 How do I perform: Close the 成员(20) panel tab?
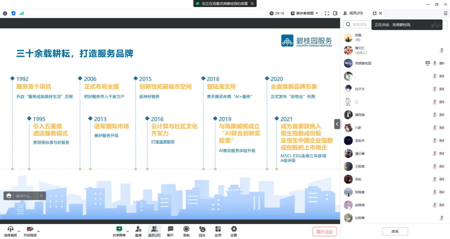381,13
